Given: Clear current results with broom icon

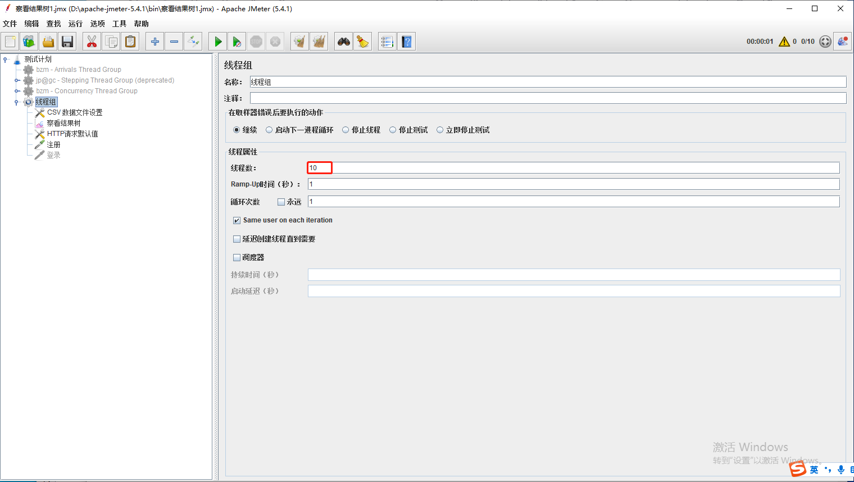Looking at the screenshot, I should (x=300, y=42).
